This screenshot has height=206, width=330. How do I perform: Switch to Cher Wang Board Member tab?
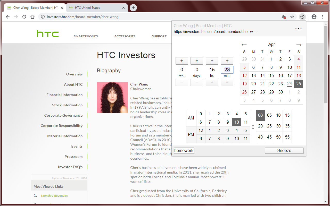point(35,8)
